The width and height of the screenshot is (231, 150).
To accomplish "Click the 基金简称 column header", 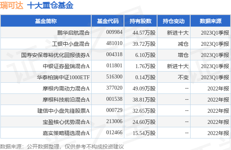I will click(x=46, y=21).
